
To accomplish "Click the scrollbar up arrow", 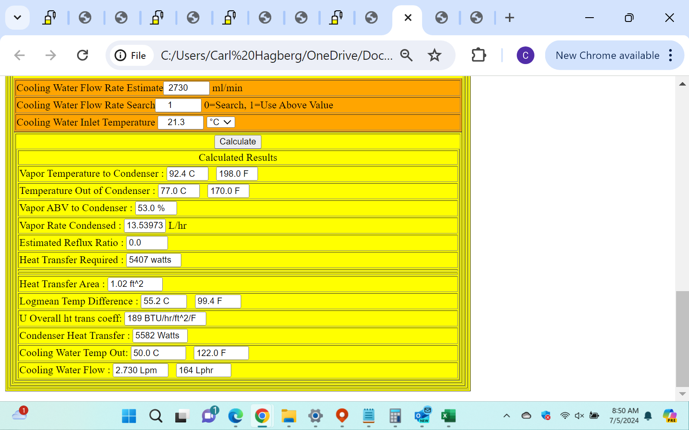I will pyautogui.click(x=682, y=84).
